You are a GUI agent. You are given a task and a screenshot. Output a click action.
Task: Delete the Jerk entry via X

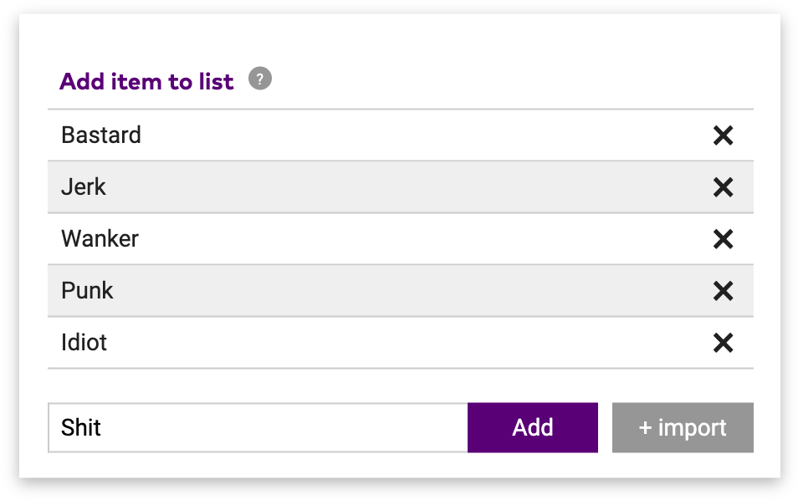pyautogui.click(x=723, y=187)
